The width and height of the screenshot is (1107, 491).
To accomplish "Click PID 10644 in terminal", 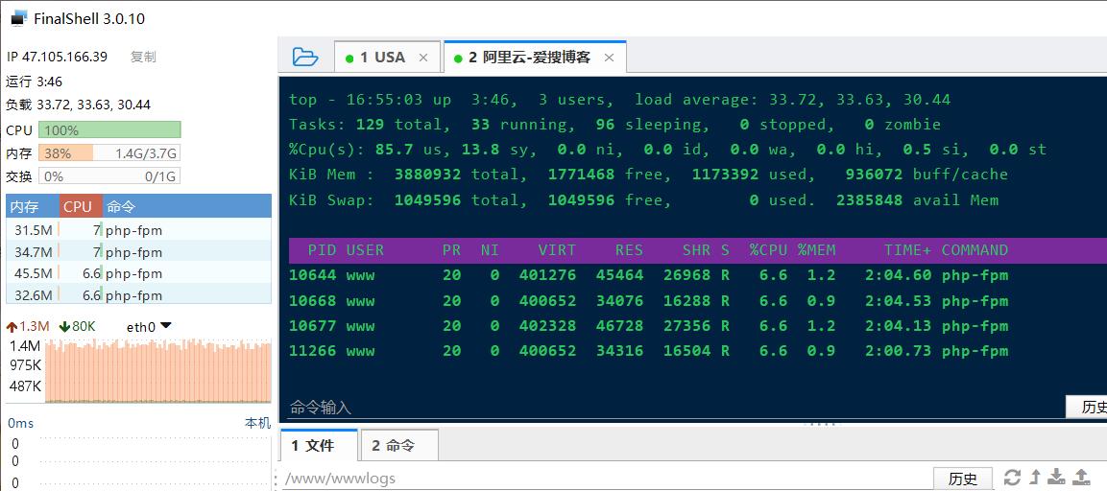I will tap(312, 275).
